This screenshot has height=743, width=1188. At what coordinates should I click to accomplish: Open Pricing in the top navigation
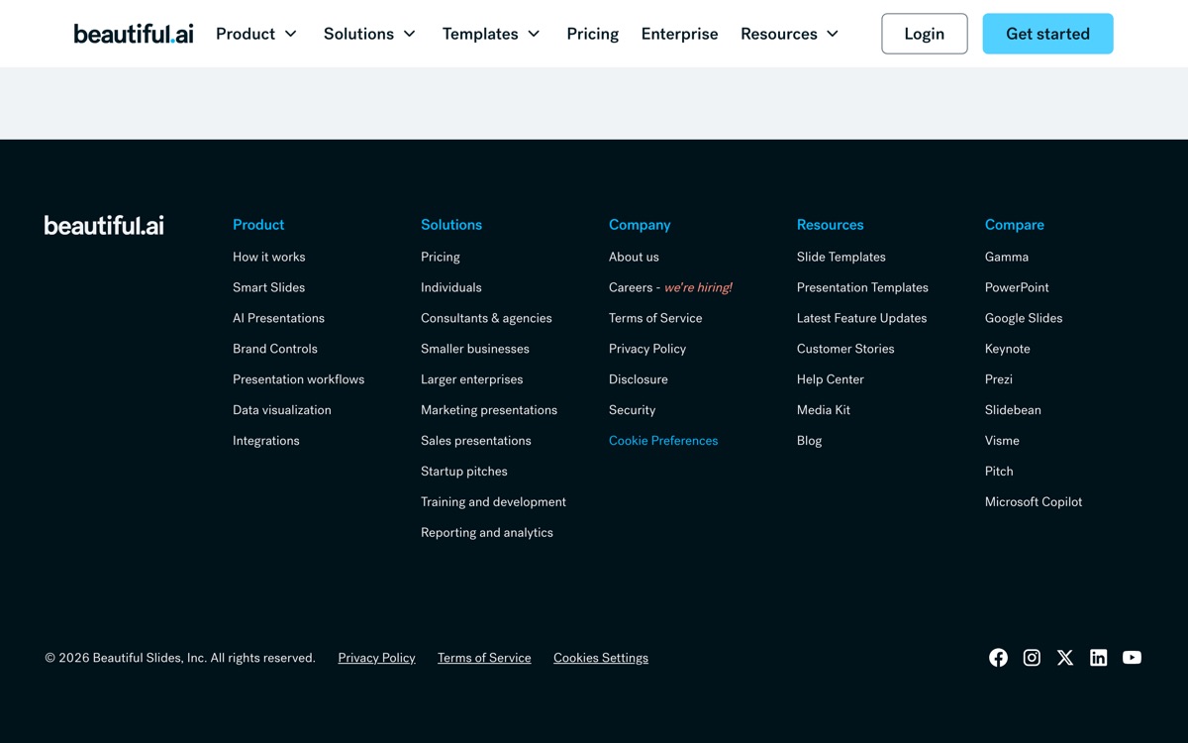(x=593, y=34)
